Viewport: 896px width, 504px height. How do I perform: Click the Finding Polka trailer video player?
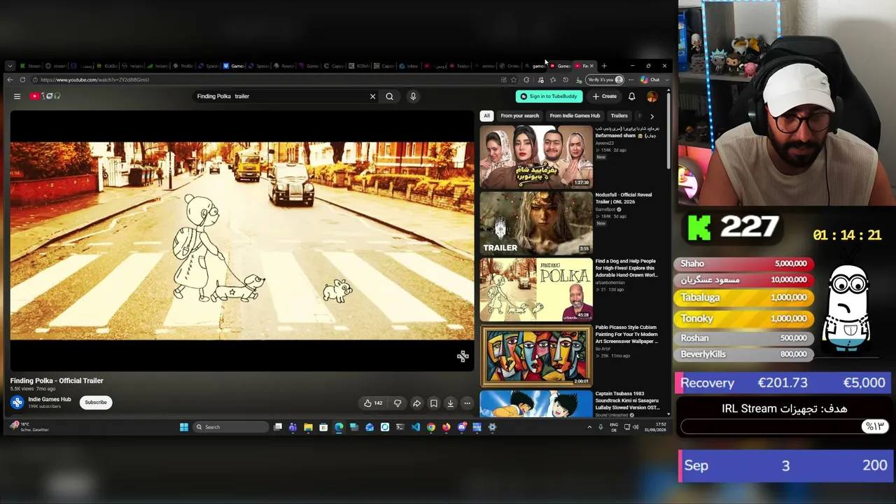242,241
